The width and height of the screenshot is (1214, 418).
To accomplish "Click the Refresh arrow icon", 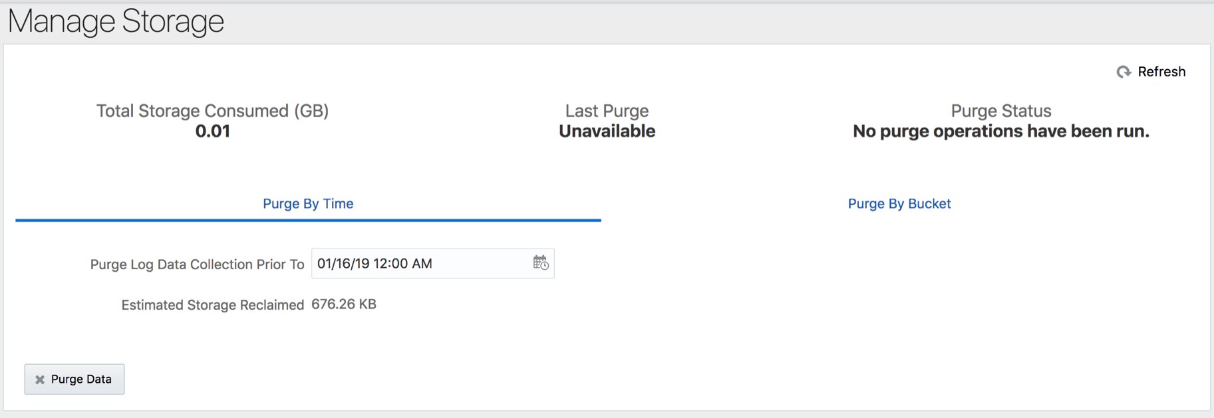I will 1124,72.
